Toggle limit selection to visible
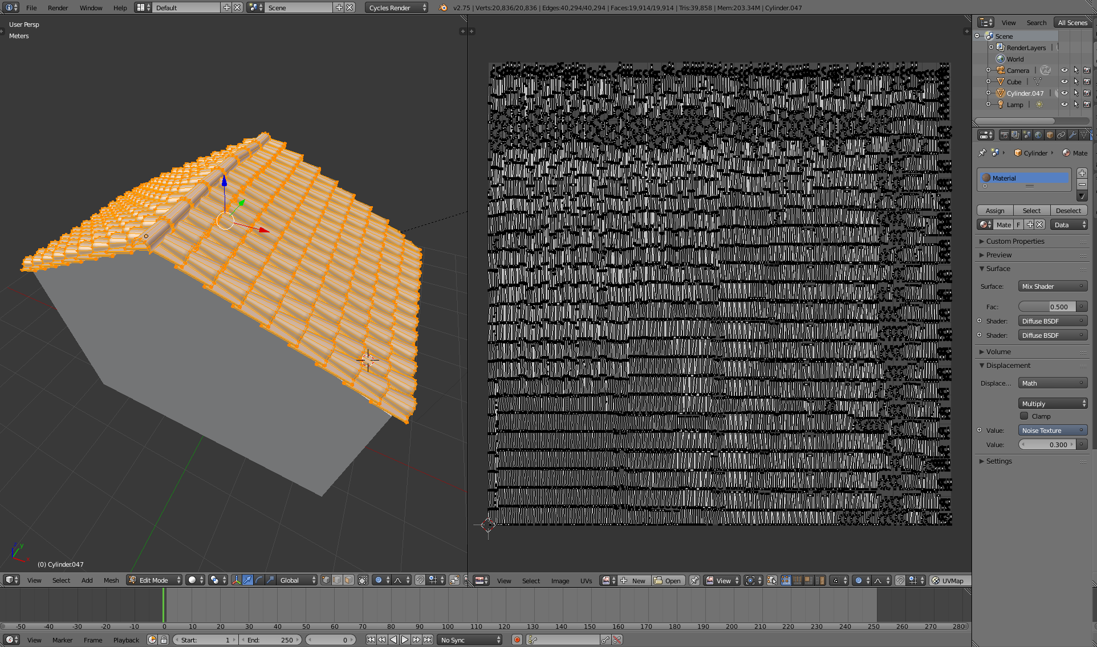This screenshot has height=647, width=1097. 363,580
